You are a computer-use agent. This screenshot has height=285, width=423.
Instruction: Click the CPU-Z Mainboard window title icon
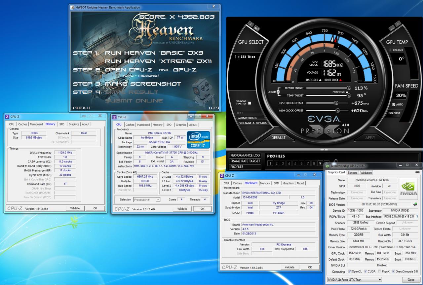(221, 176)
